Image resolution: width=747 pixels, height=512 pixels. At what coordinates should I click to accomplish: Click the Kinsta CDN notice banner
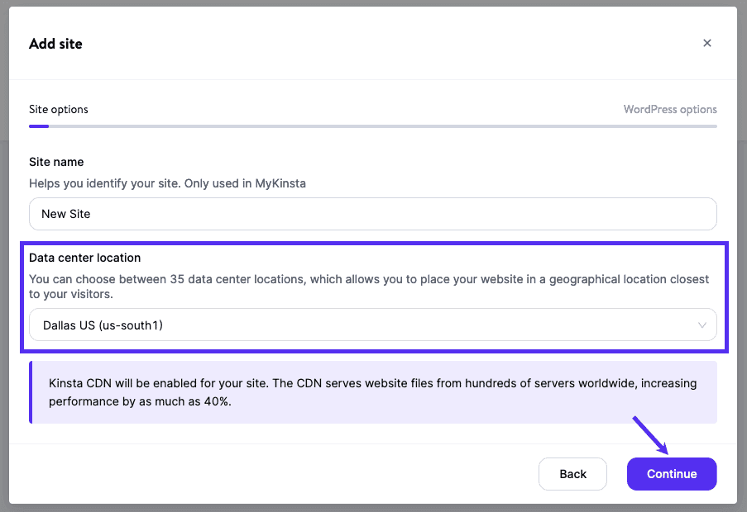(x=372, y=391)
